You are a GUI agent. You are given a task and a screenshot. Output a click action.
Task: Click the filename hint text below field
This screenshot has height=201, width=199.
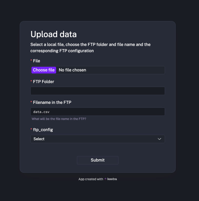point(59,119)
